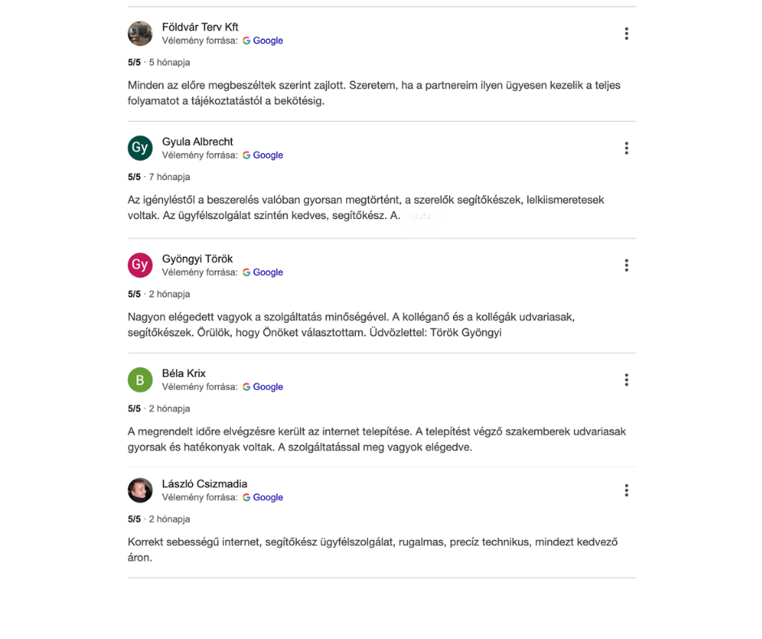Image resolution: width=762 pixels, height=639 pixels.
Task: Open three-dot menu on László Csizmadia review
Action: click(x=627, y=490)
